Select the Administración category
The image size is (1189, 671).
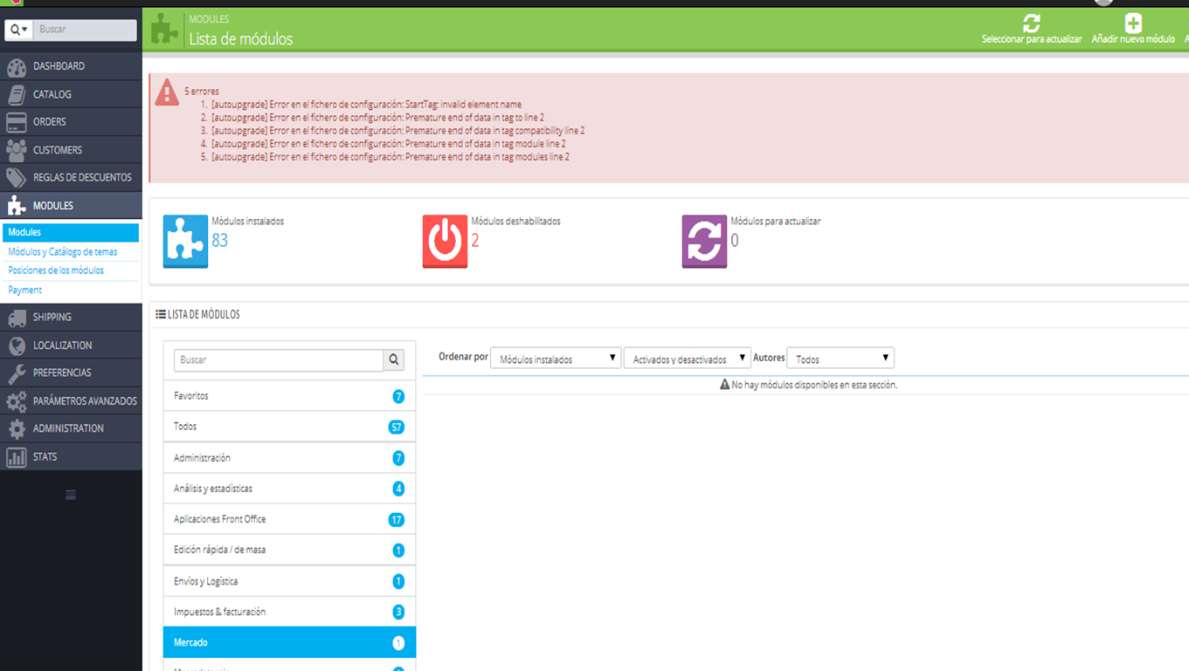[289, 458]
